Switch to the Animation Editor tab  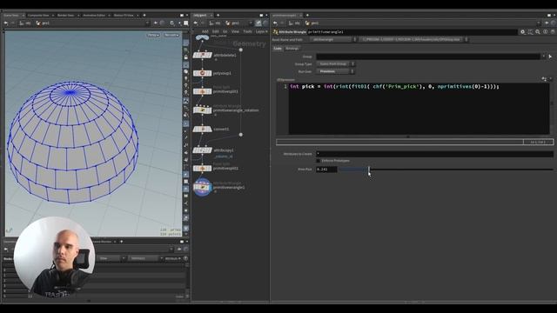coord(94,16)
